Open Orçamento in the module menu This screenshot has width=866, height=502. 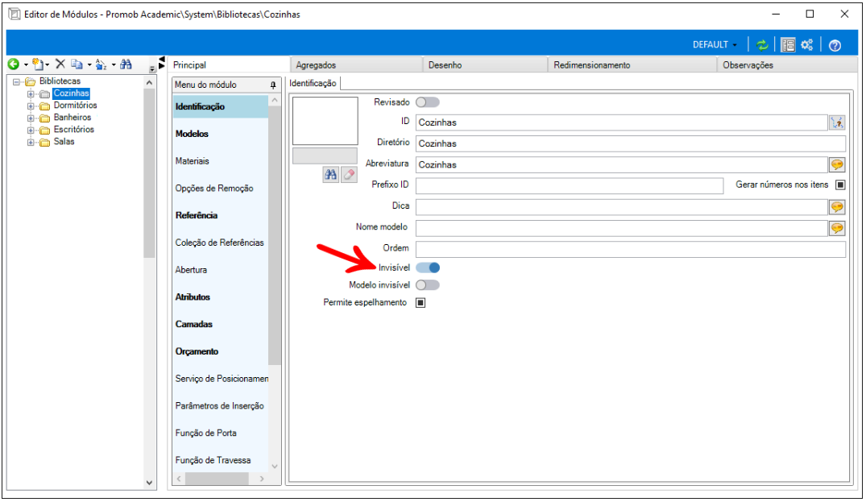point(197,351)
